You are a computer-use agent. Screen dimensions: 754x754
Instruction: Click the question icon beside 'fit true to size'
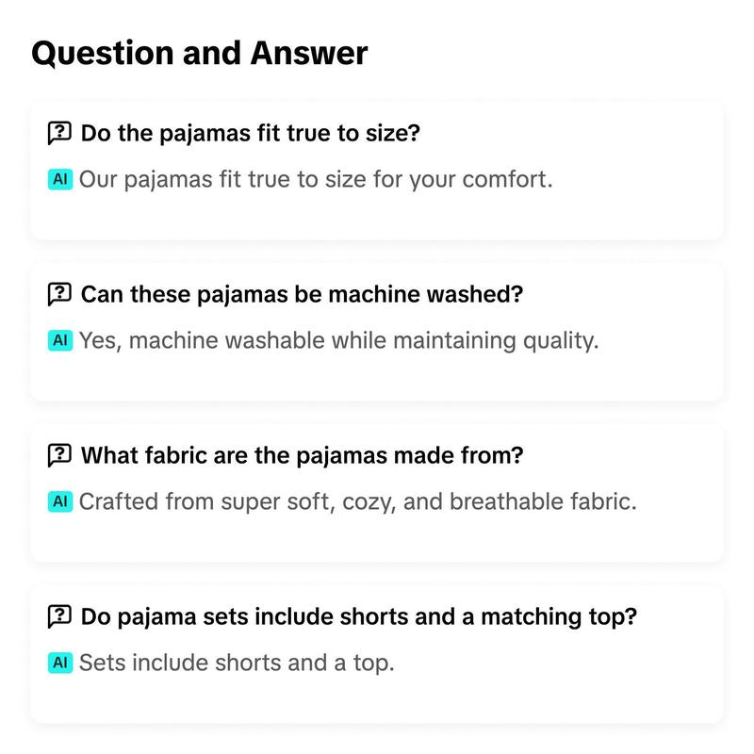pos(59,133)
